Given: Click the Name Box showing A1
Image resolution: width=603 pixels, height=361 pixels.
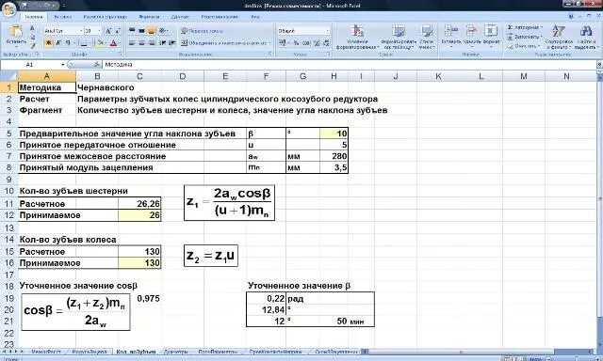Looking at the screenshot, I should point(33,65).
